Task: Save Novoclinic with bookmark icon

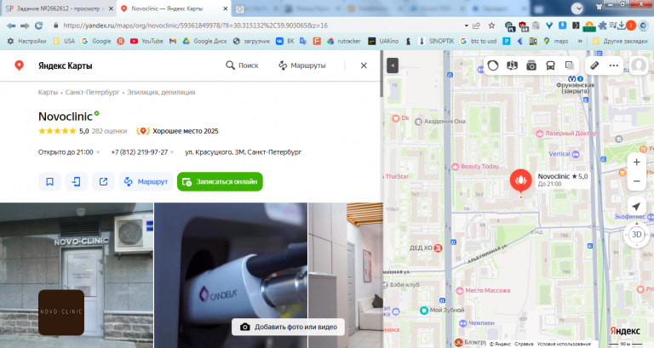Action: (49, 182)
